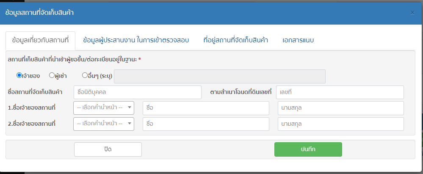Open title prefix dropdown for owner 2
Image resolution: width=423 pixels, height=174 pixels.
point(104,124)
